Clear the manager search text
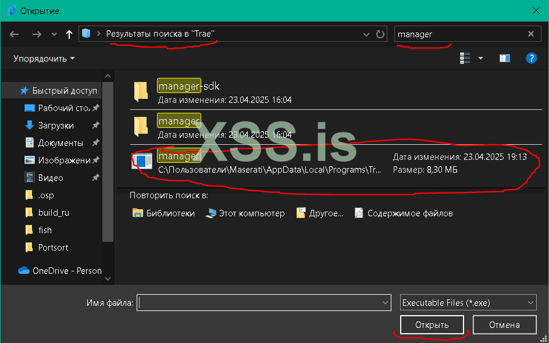This screenshot has width=549, height=343. tap(531, 34)
